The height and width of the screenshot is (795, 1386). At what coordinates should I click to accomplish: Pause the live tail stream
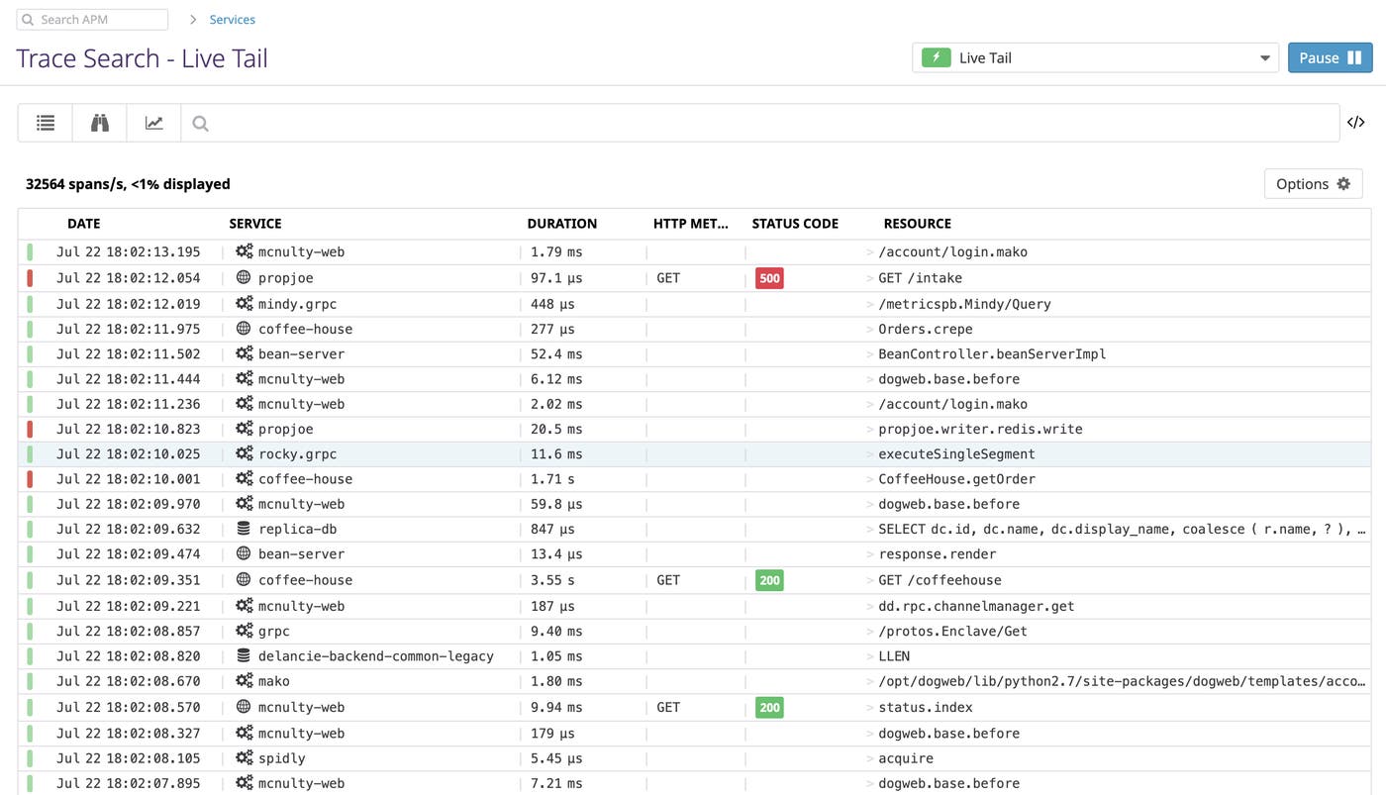coord(1330,57)
